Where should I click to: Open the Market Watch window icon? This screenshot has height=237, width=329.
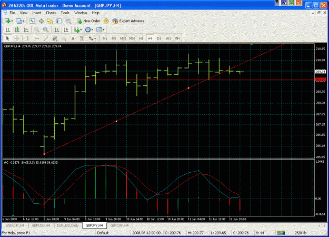pyautogui.click(x=32, y=21)
